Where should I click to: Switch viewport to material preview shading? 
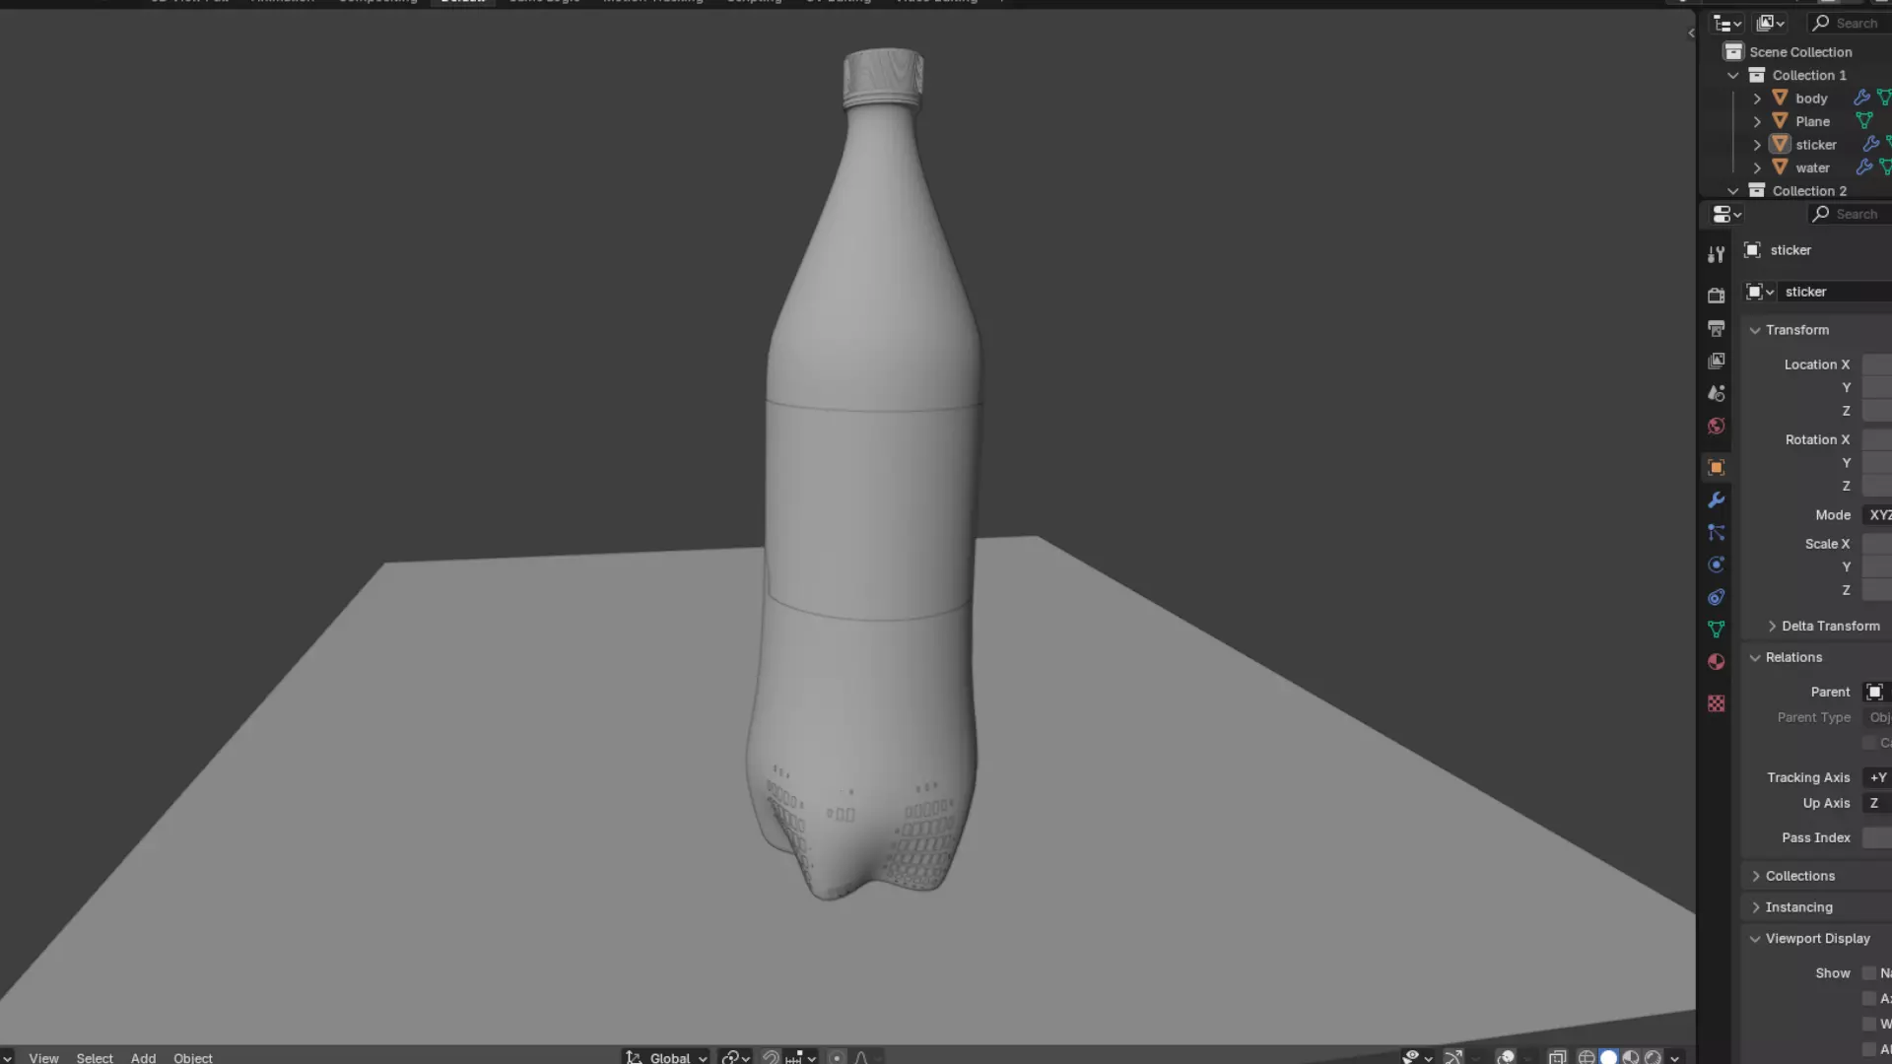(1631, 1056)
